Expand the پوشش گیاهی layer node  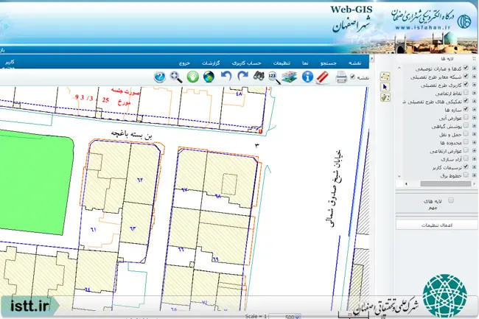coord(474,126)
